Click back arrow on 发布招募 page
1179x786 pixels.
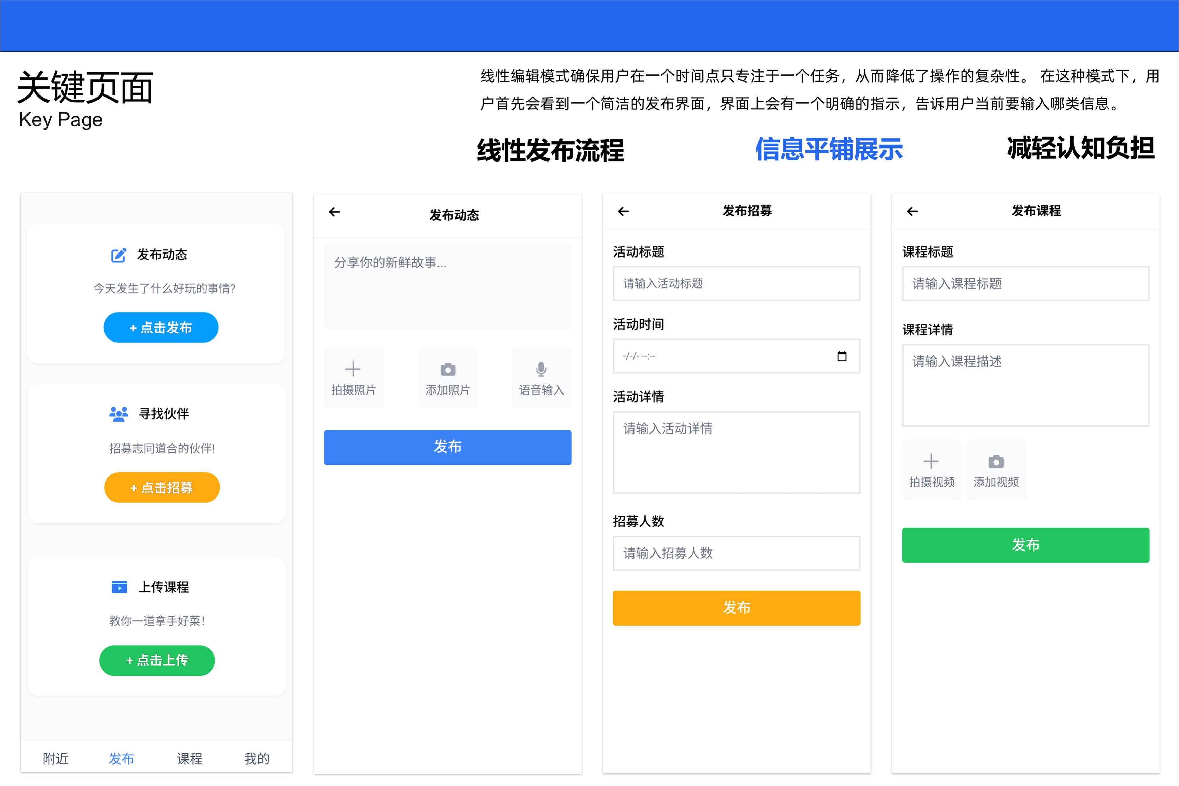[x=623, y=212]
